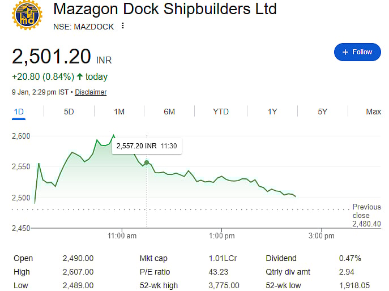This screenshot has height=291, width=389.
Task: View the 1Y chart range
Action: pos(272,112)
